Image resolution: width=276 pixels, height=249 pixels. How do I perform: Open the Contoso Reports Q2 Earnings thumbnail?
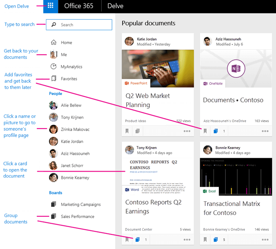tap(158, 174)
